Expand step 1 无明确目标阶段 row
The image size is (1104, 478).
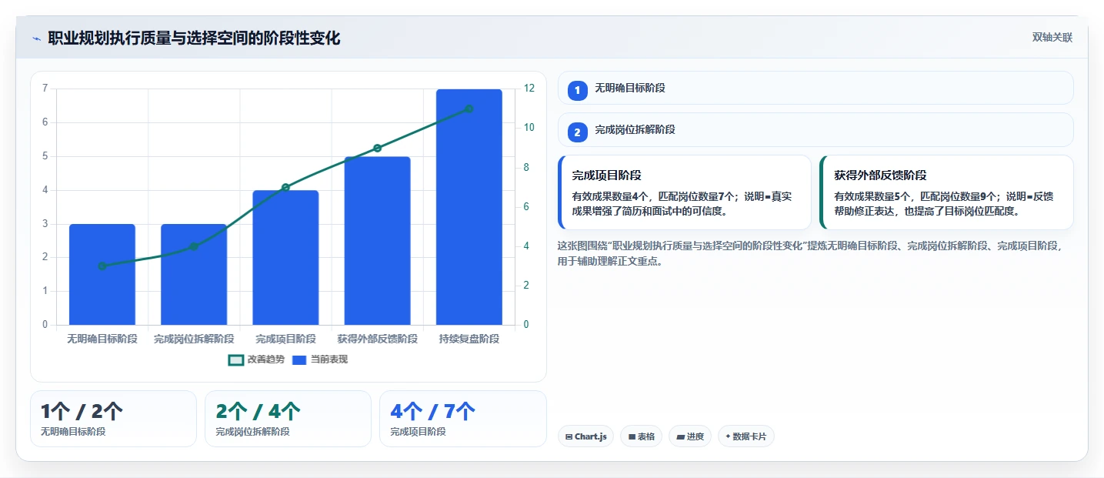click(815, 88)
